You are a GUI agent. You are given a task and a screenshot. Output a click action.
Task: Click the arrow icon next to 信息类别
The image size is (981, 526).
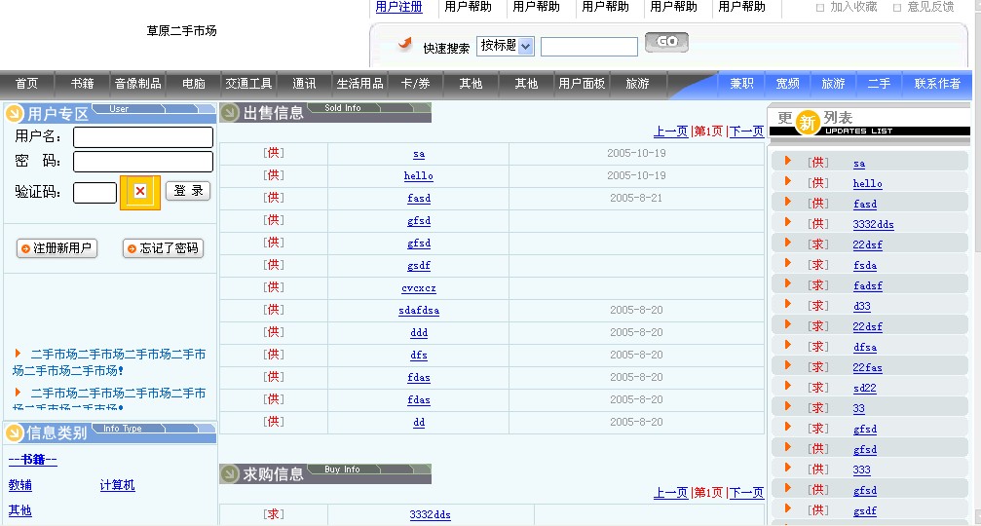tap(14, 432)
